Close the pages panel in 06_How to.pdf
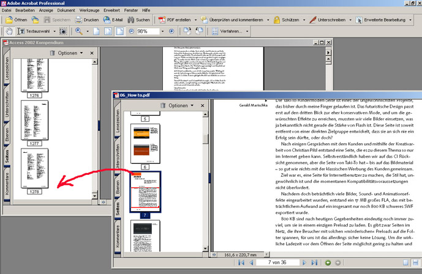This screenshot has width=422, height=274. tap(202, 106)
